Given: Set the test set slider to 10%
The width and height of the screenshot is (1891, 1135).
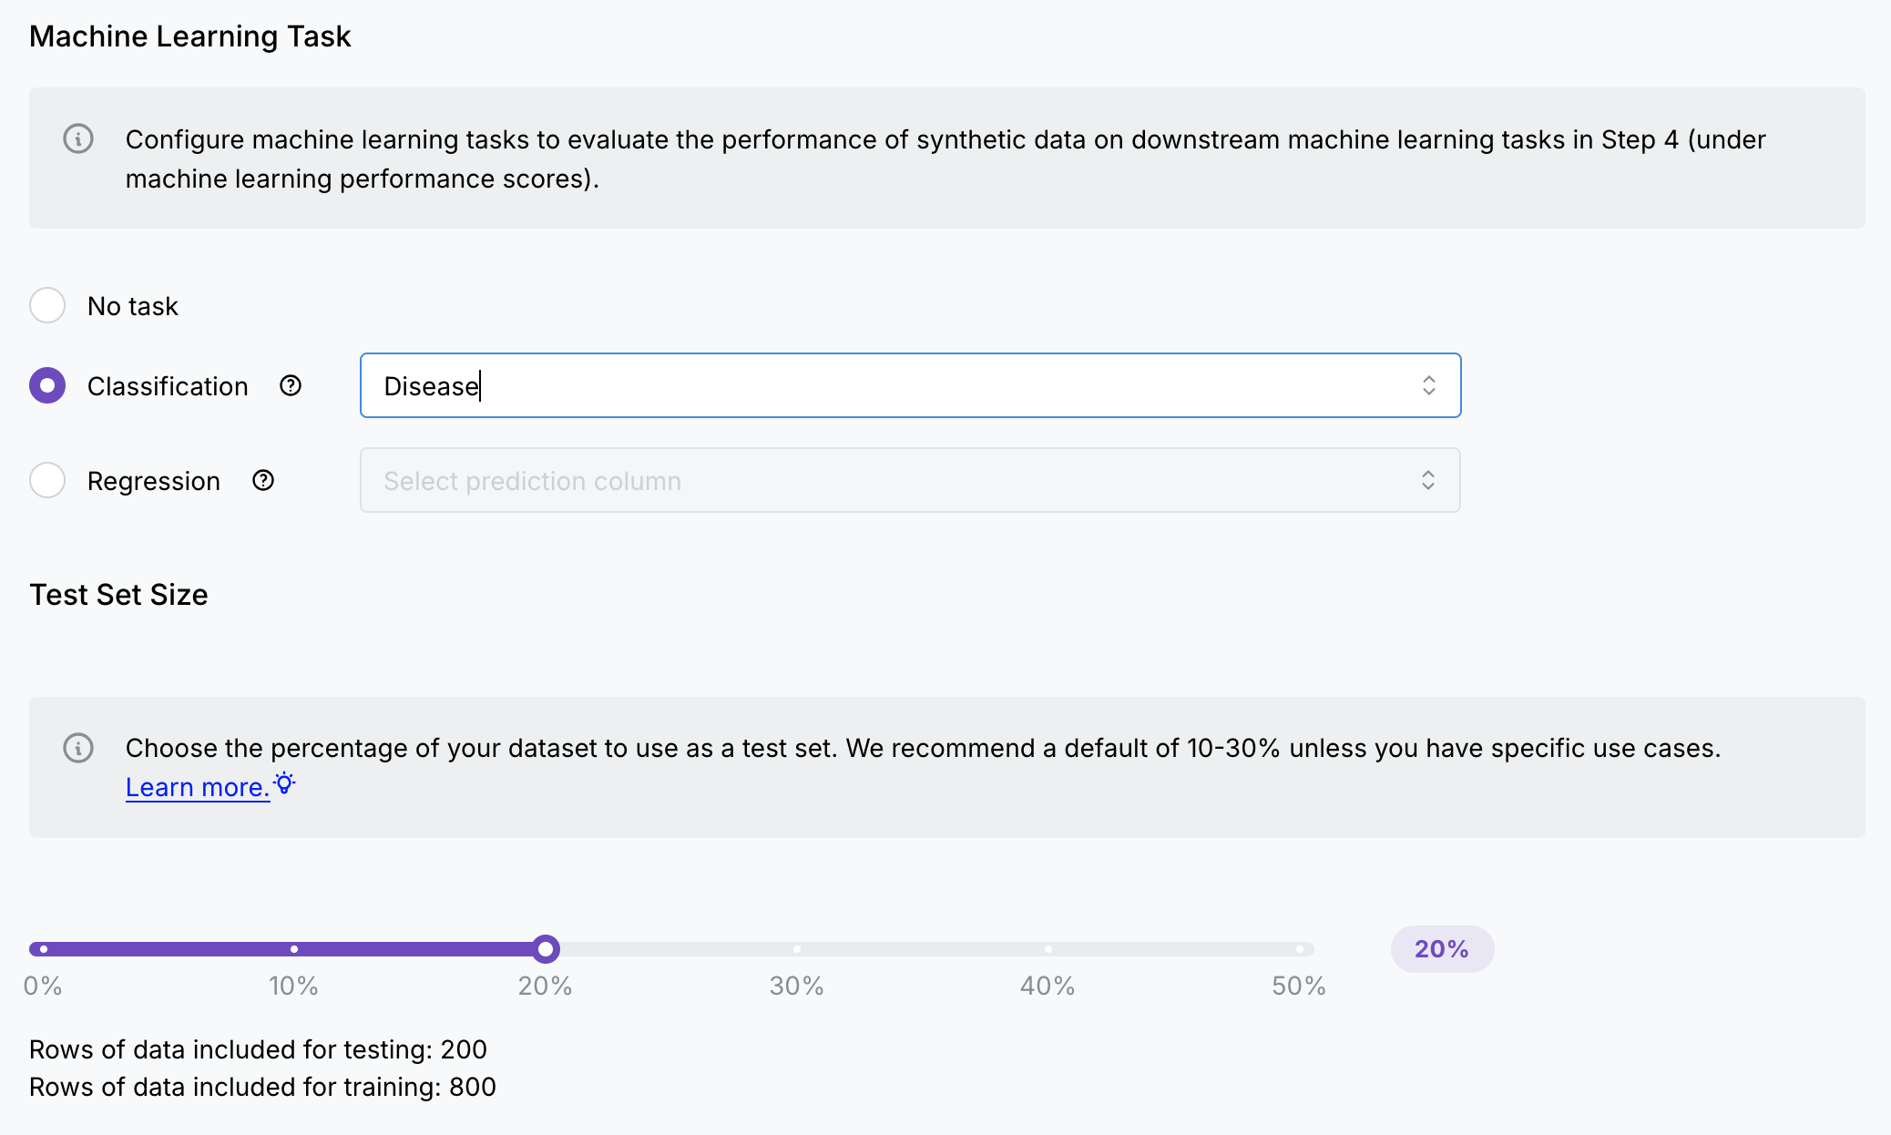Looking at the screenshot, I should tap(294, 949).
